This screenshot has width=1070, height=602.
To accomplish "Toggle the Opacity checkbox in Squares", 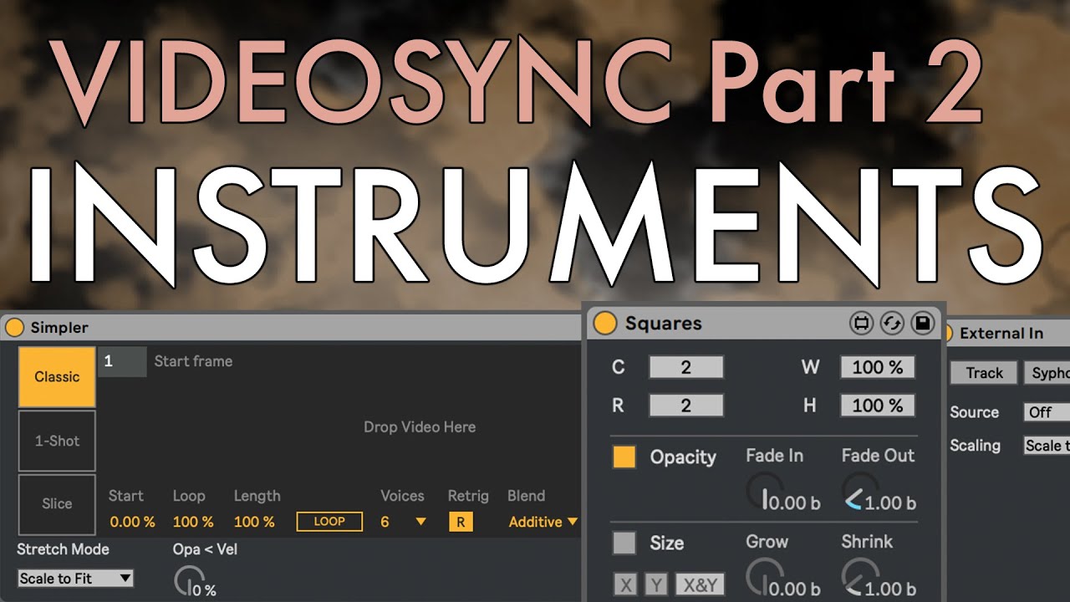I will click(624, 457).
